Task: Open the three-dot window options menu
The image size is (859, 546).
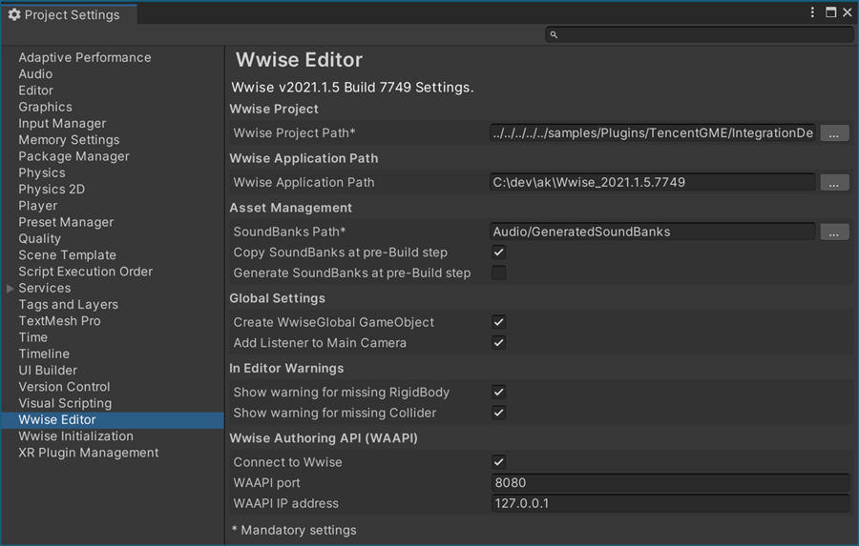Action: pyautogui.click(x=813, y=13)
